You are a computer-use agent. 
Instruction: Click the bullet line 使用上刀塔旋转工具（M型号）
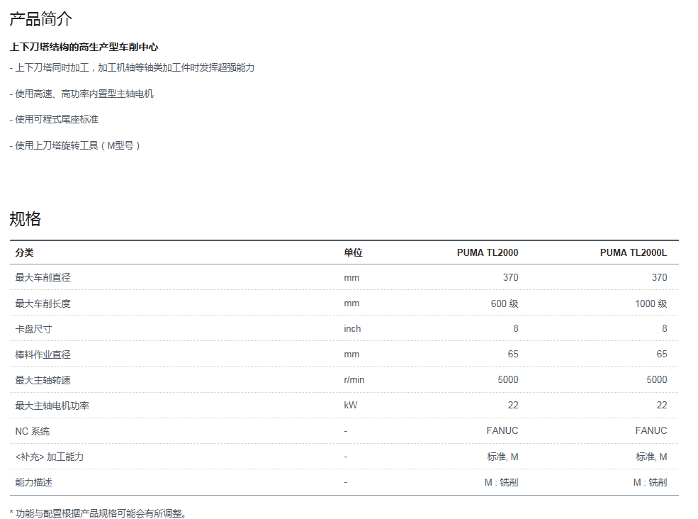click(75, 145)
